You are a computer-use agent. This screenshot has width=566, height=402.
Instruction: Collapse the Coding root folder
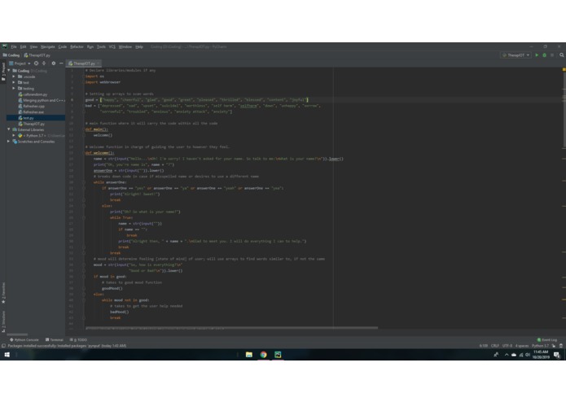click(9, 71)
